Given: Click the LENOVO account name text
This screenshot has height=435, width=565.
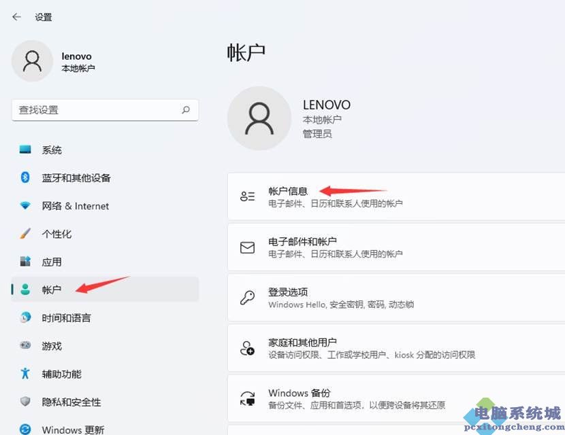Looking at the screenshot, I should point(327,105).
